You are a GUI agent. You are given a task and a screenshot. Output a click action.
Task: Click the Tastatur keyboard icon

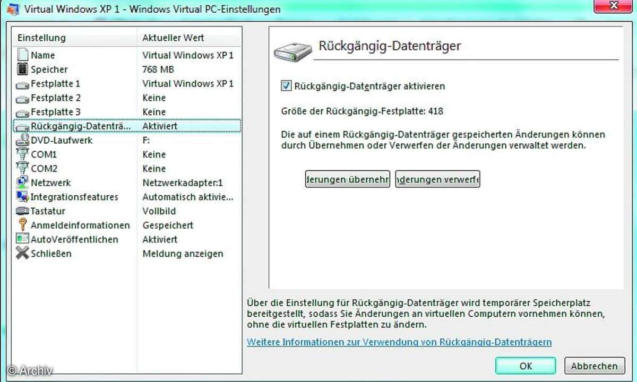(22, 211)
